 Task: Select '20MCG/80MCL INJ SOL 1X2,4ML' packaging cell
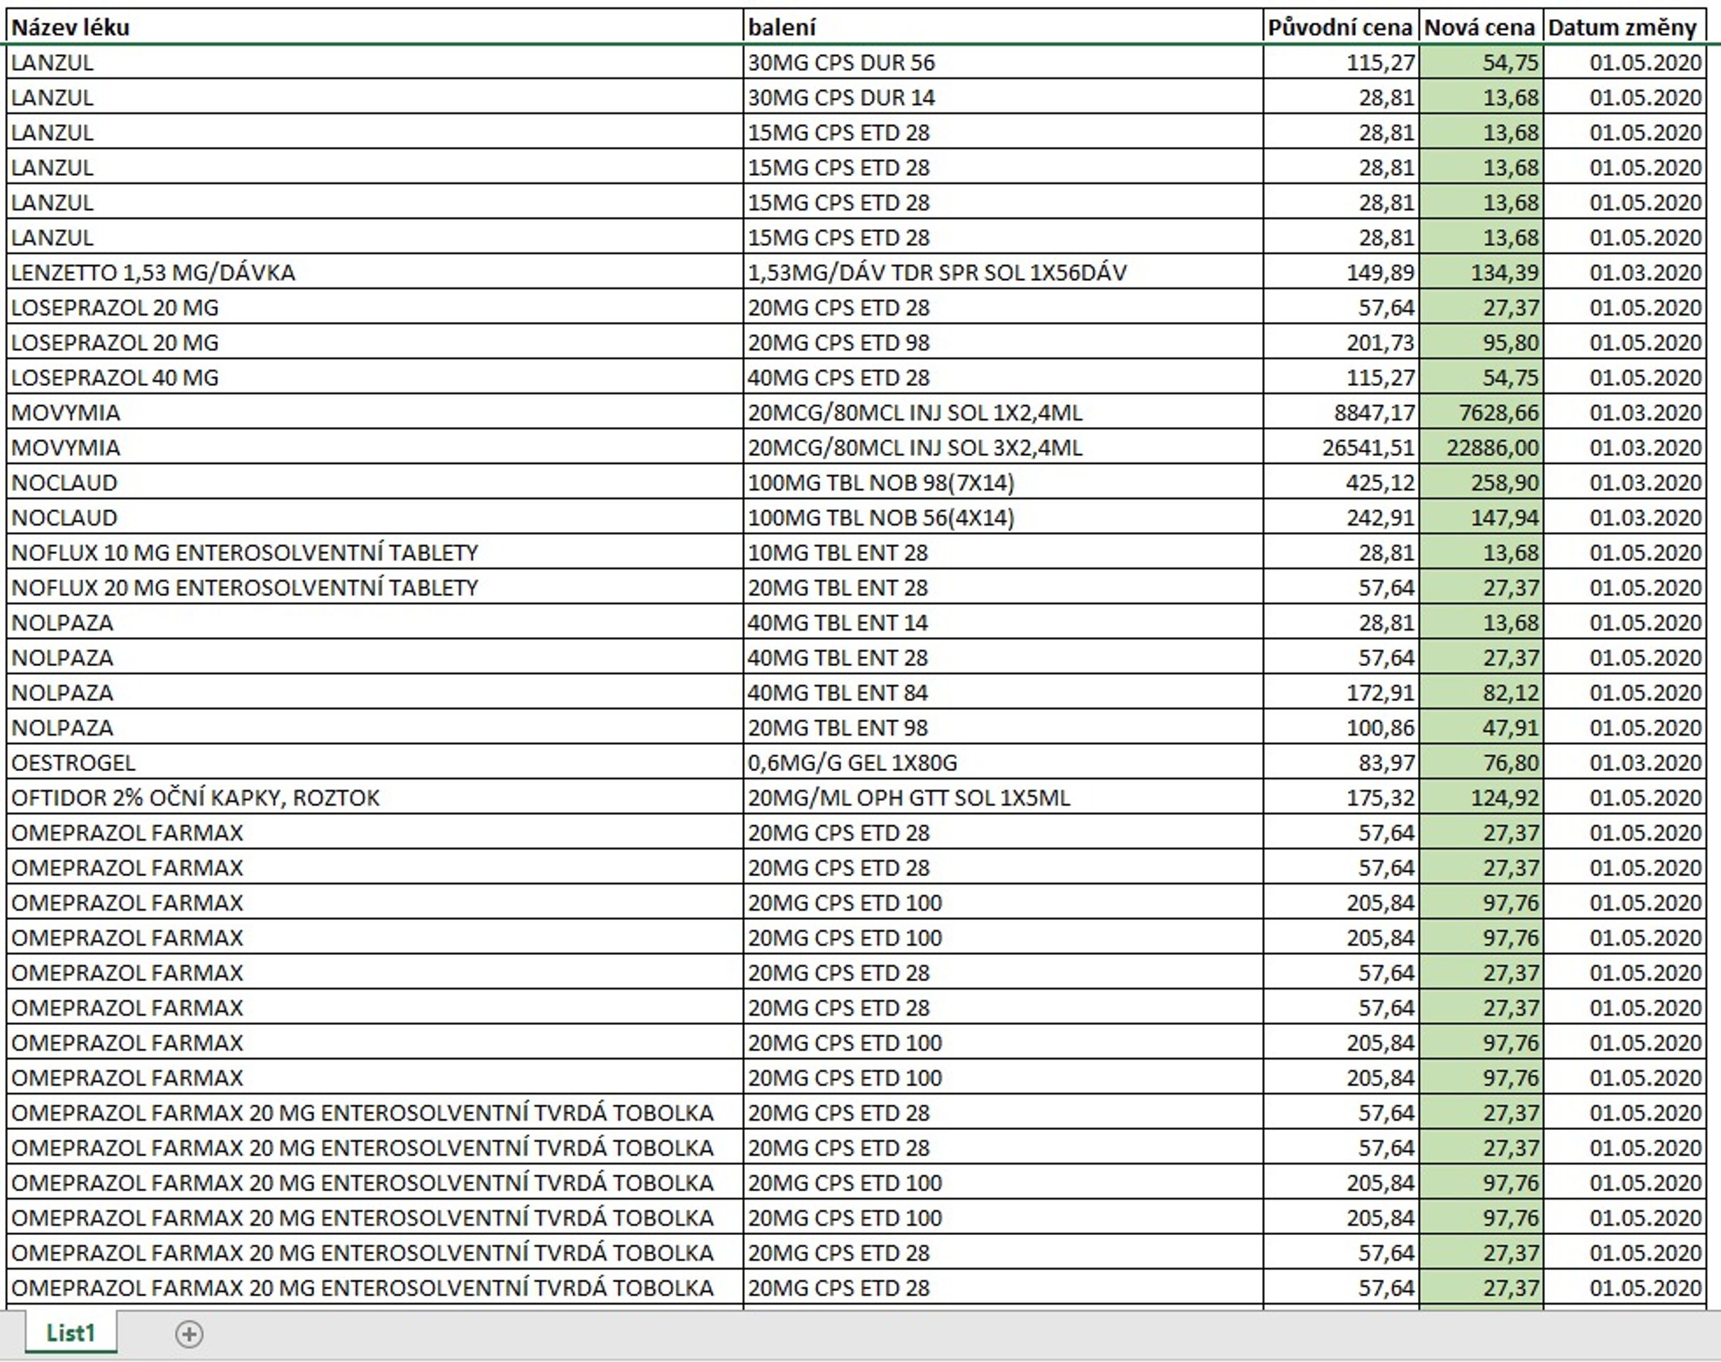coord(1003,413)
